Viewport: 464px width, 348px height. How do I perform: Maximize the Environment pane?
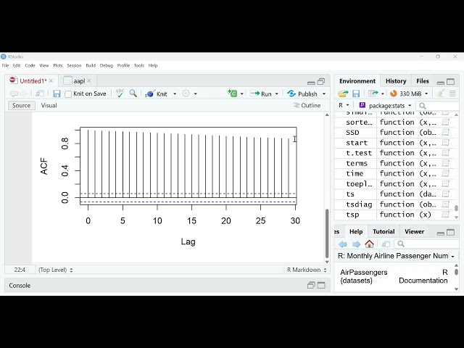(450, 82)
